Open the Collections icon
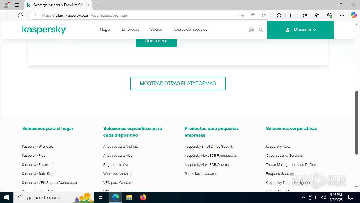The image size is (360, 203). [317, 15]
